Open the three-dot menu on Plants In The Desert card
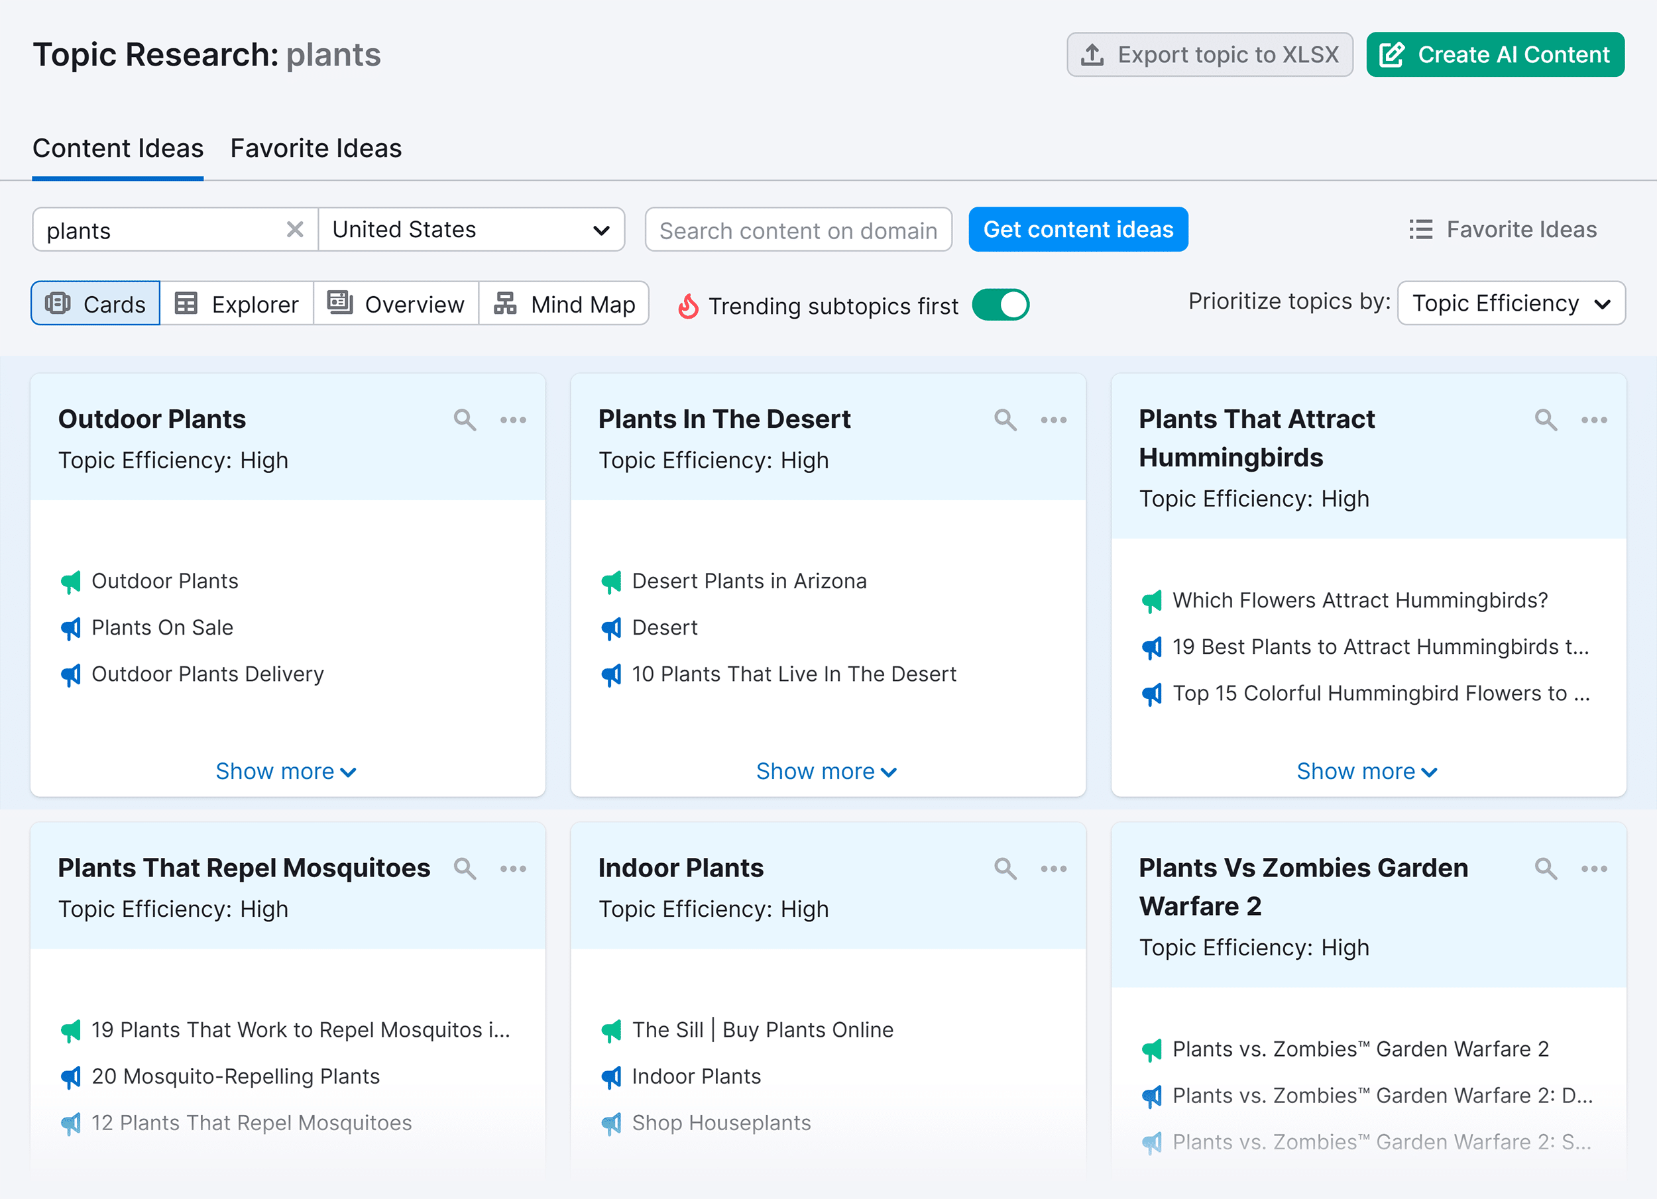The width and height of the screenshot is (1657, 1199). [x=1054, y=420]
